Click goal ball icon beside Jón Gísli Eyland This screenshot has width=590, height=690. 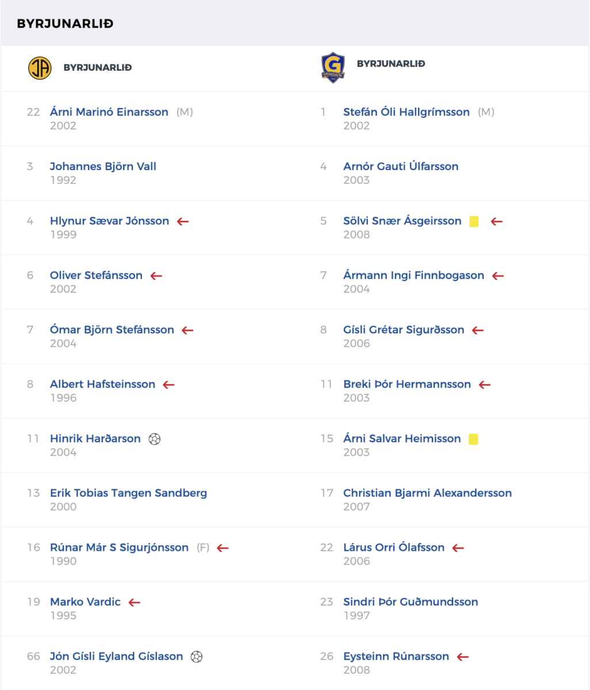(x=197, y=656)
